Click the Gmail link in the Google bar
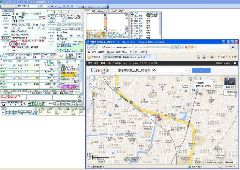 [135, 63]
